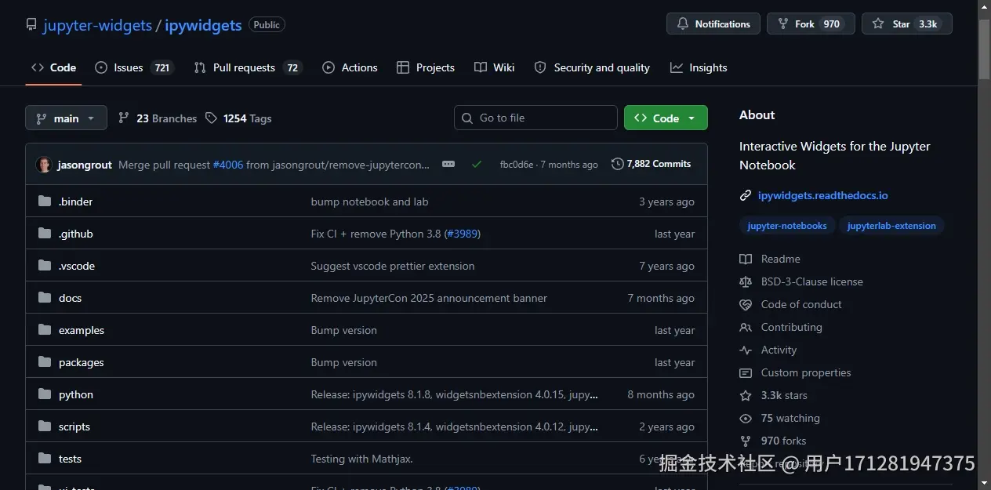Screen dimensions: 991x490
Task: Click jasongrout's avatar thumbnail
Action: pos(44,165)
